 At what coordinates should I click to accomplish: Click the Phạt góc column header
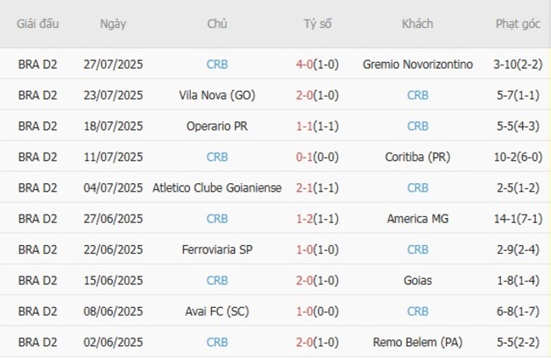(518, 24)
